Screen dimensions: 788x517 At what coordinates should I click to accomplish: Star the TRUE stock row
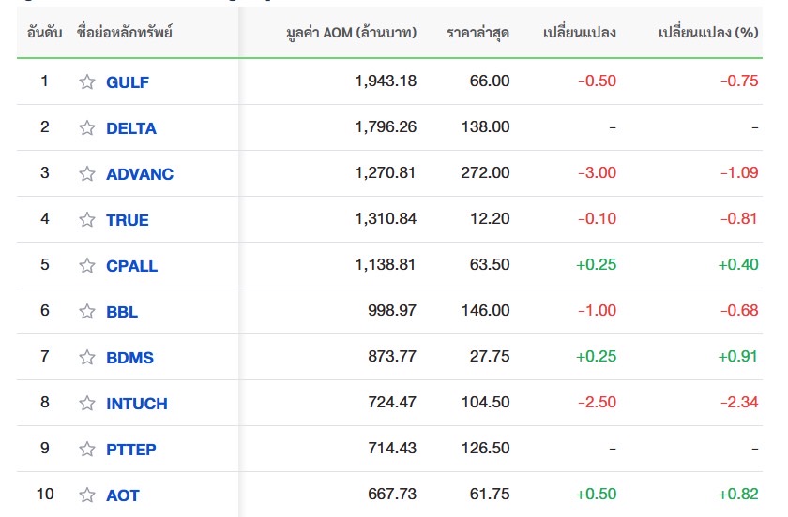tap(87, 220)
